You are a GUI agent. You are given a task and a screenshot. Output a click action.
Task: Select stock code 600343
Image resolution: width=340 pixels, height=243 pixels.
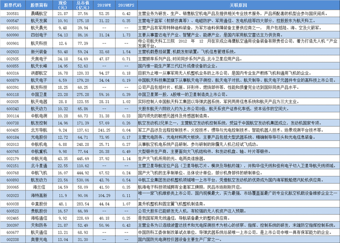click(x=13, y=109)
